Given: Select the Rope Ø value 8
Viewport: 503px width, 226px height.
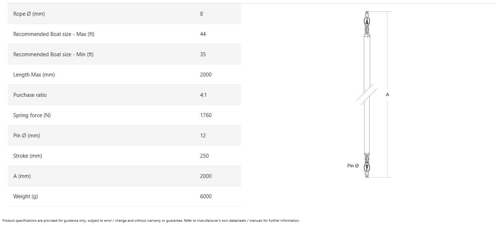Looking at the screenshot, I should (x=201, y=14).
